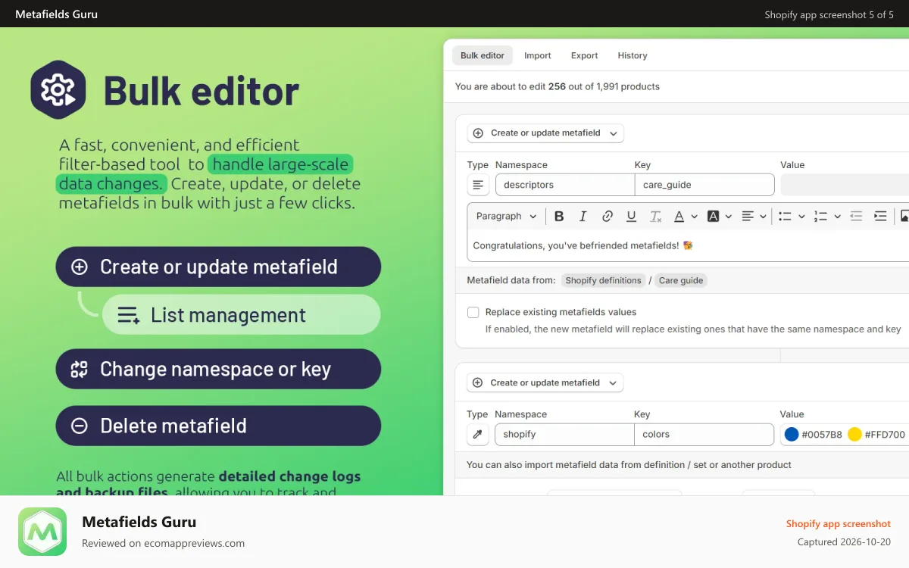Viewport: 909px width, 568px height.
Task: Click the #FFD700 hex value text
Action: tap(885, 435)
